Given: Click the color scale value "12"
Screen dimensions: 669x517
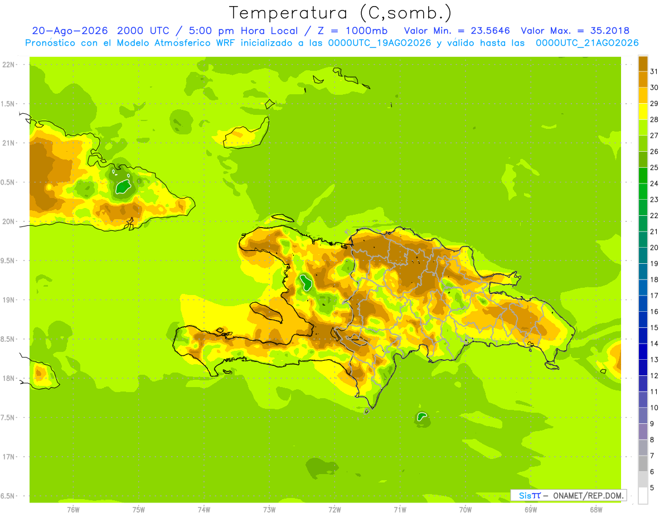Looking at the screenshot, I should point(654,376).
